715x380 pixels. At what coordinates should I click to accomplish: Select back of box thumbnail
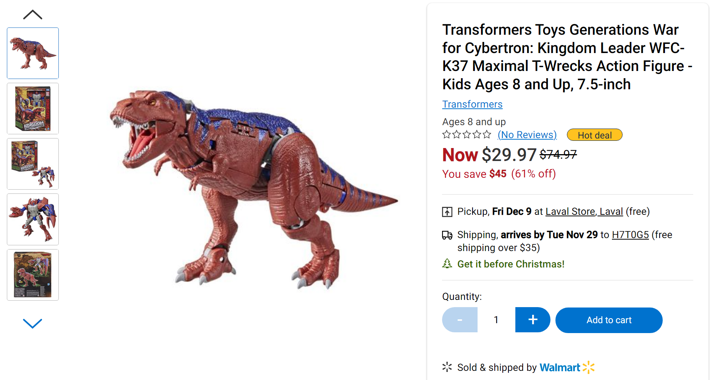(x=33, y=275)
